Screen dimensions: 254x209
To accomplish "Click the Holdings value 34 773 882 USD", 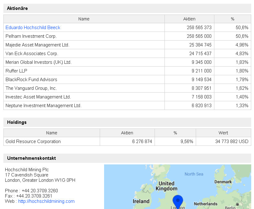I will [x=232, y=142].
